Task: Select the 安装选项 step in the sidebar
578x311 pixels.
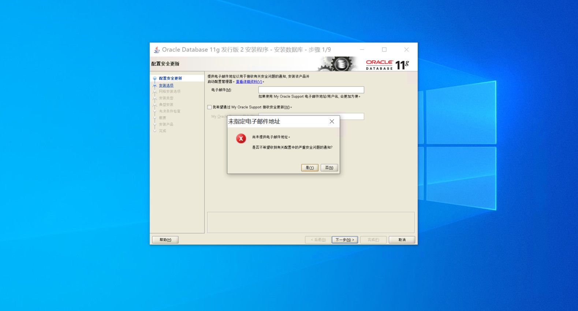Action: [x=166, y=85]
